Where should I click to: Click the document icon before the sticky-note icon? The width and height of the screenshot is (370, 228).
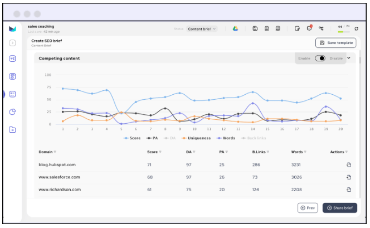(278, 28)
